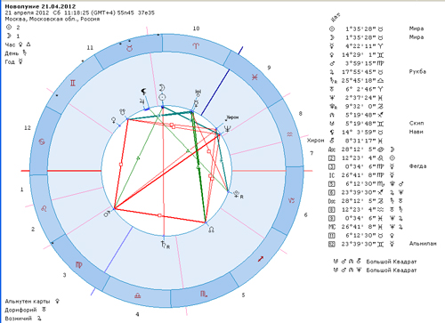Click the North Node symbol in the chart
Screen dimensions: 445x323
(211, 230)
